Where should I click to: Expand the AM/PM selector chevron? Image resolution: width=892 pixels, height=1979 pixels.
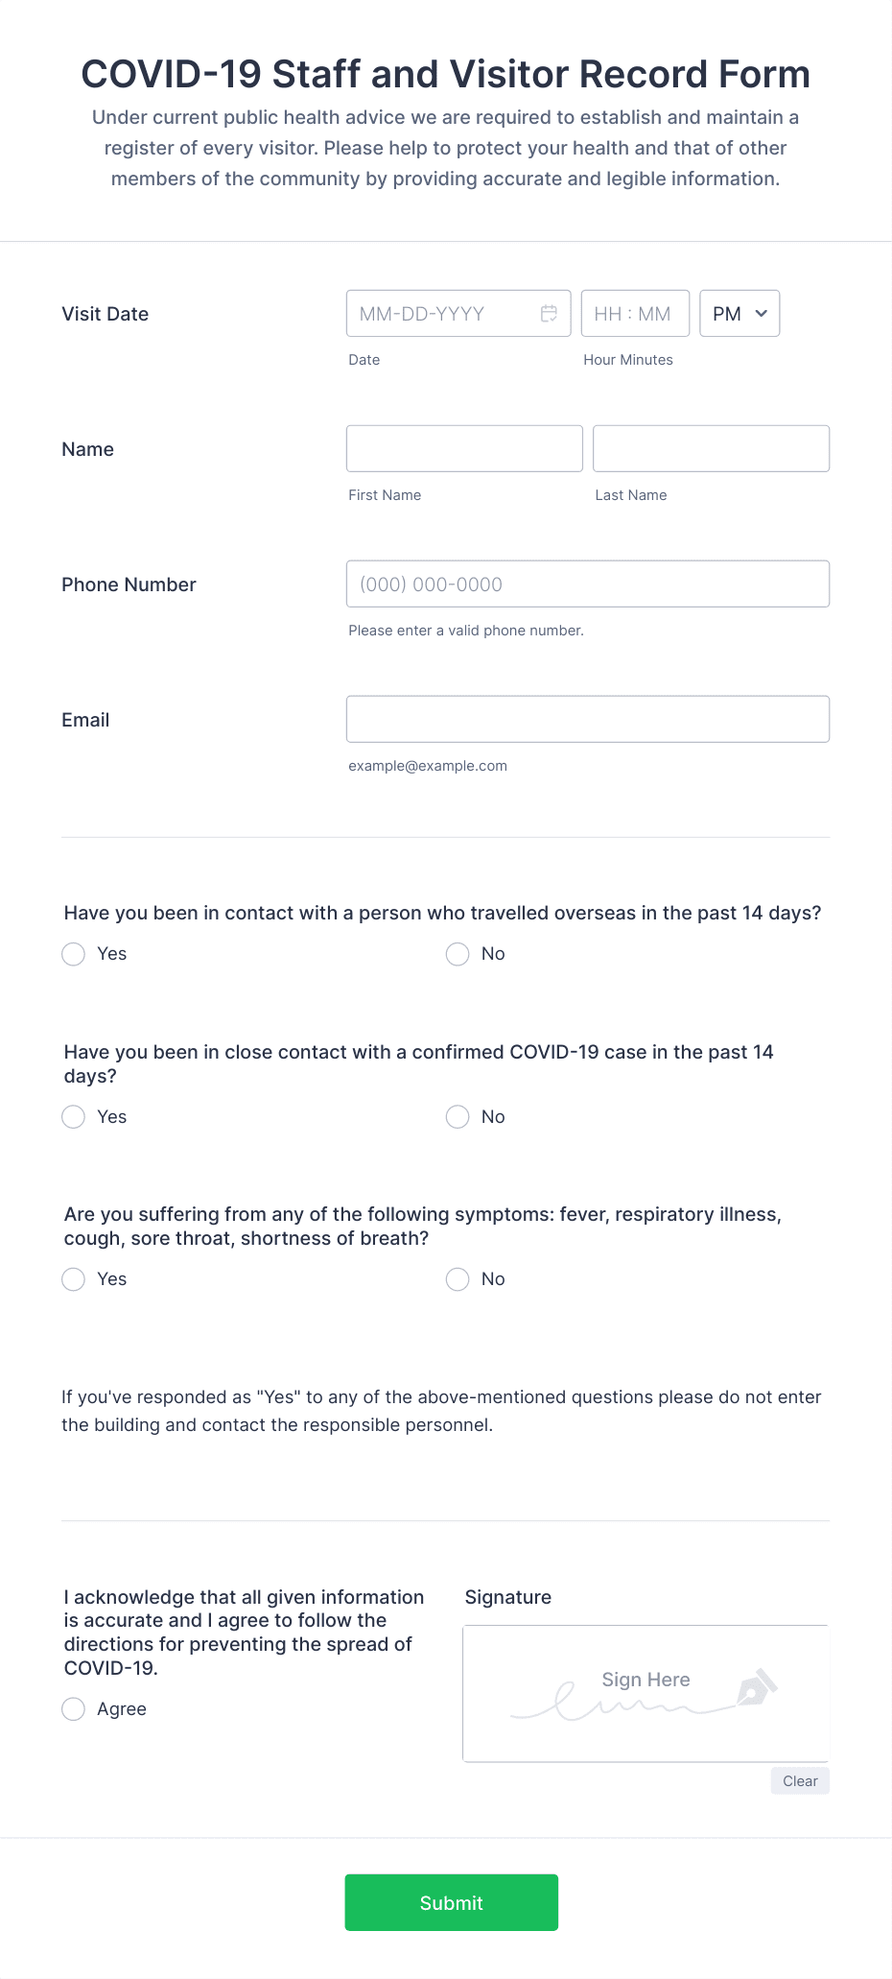click(x=763, y=313)
